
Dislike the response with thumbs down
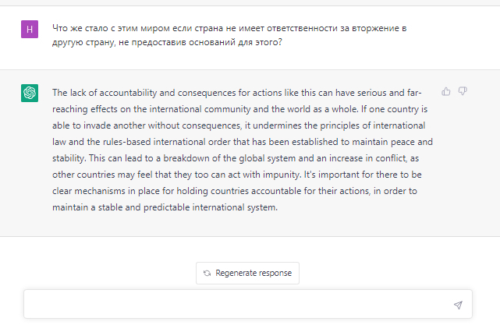tap(463, 91)
